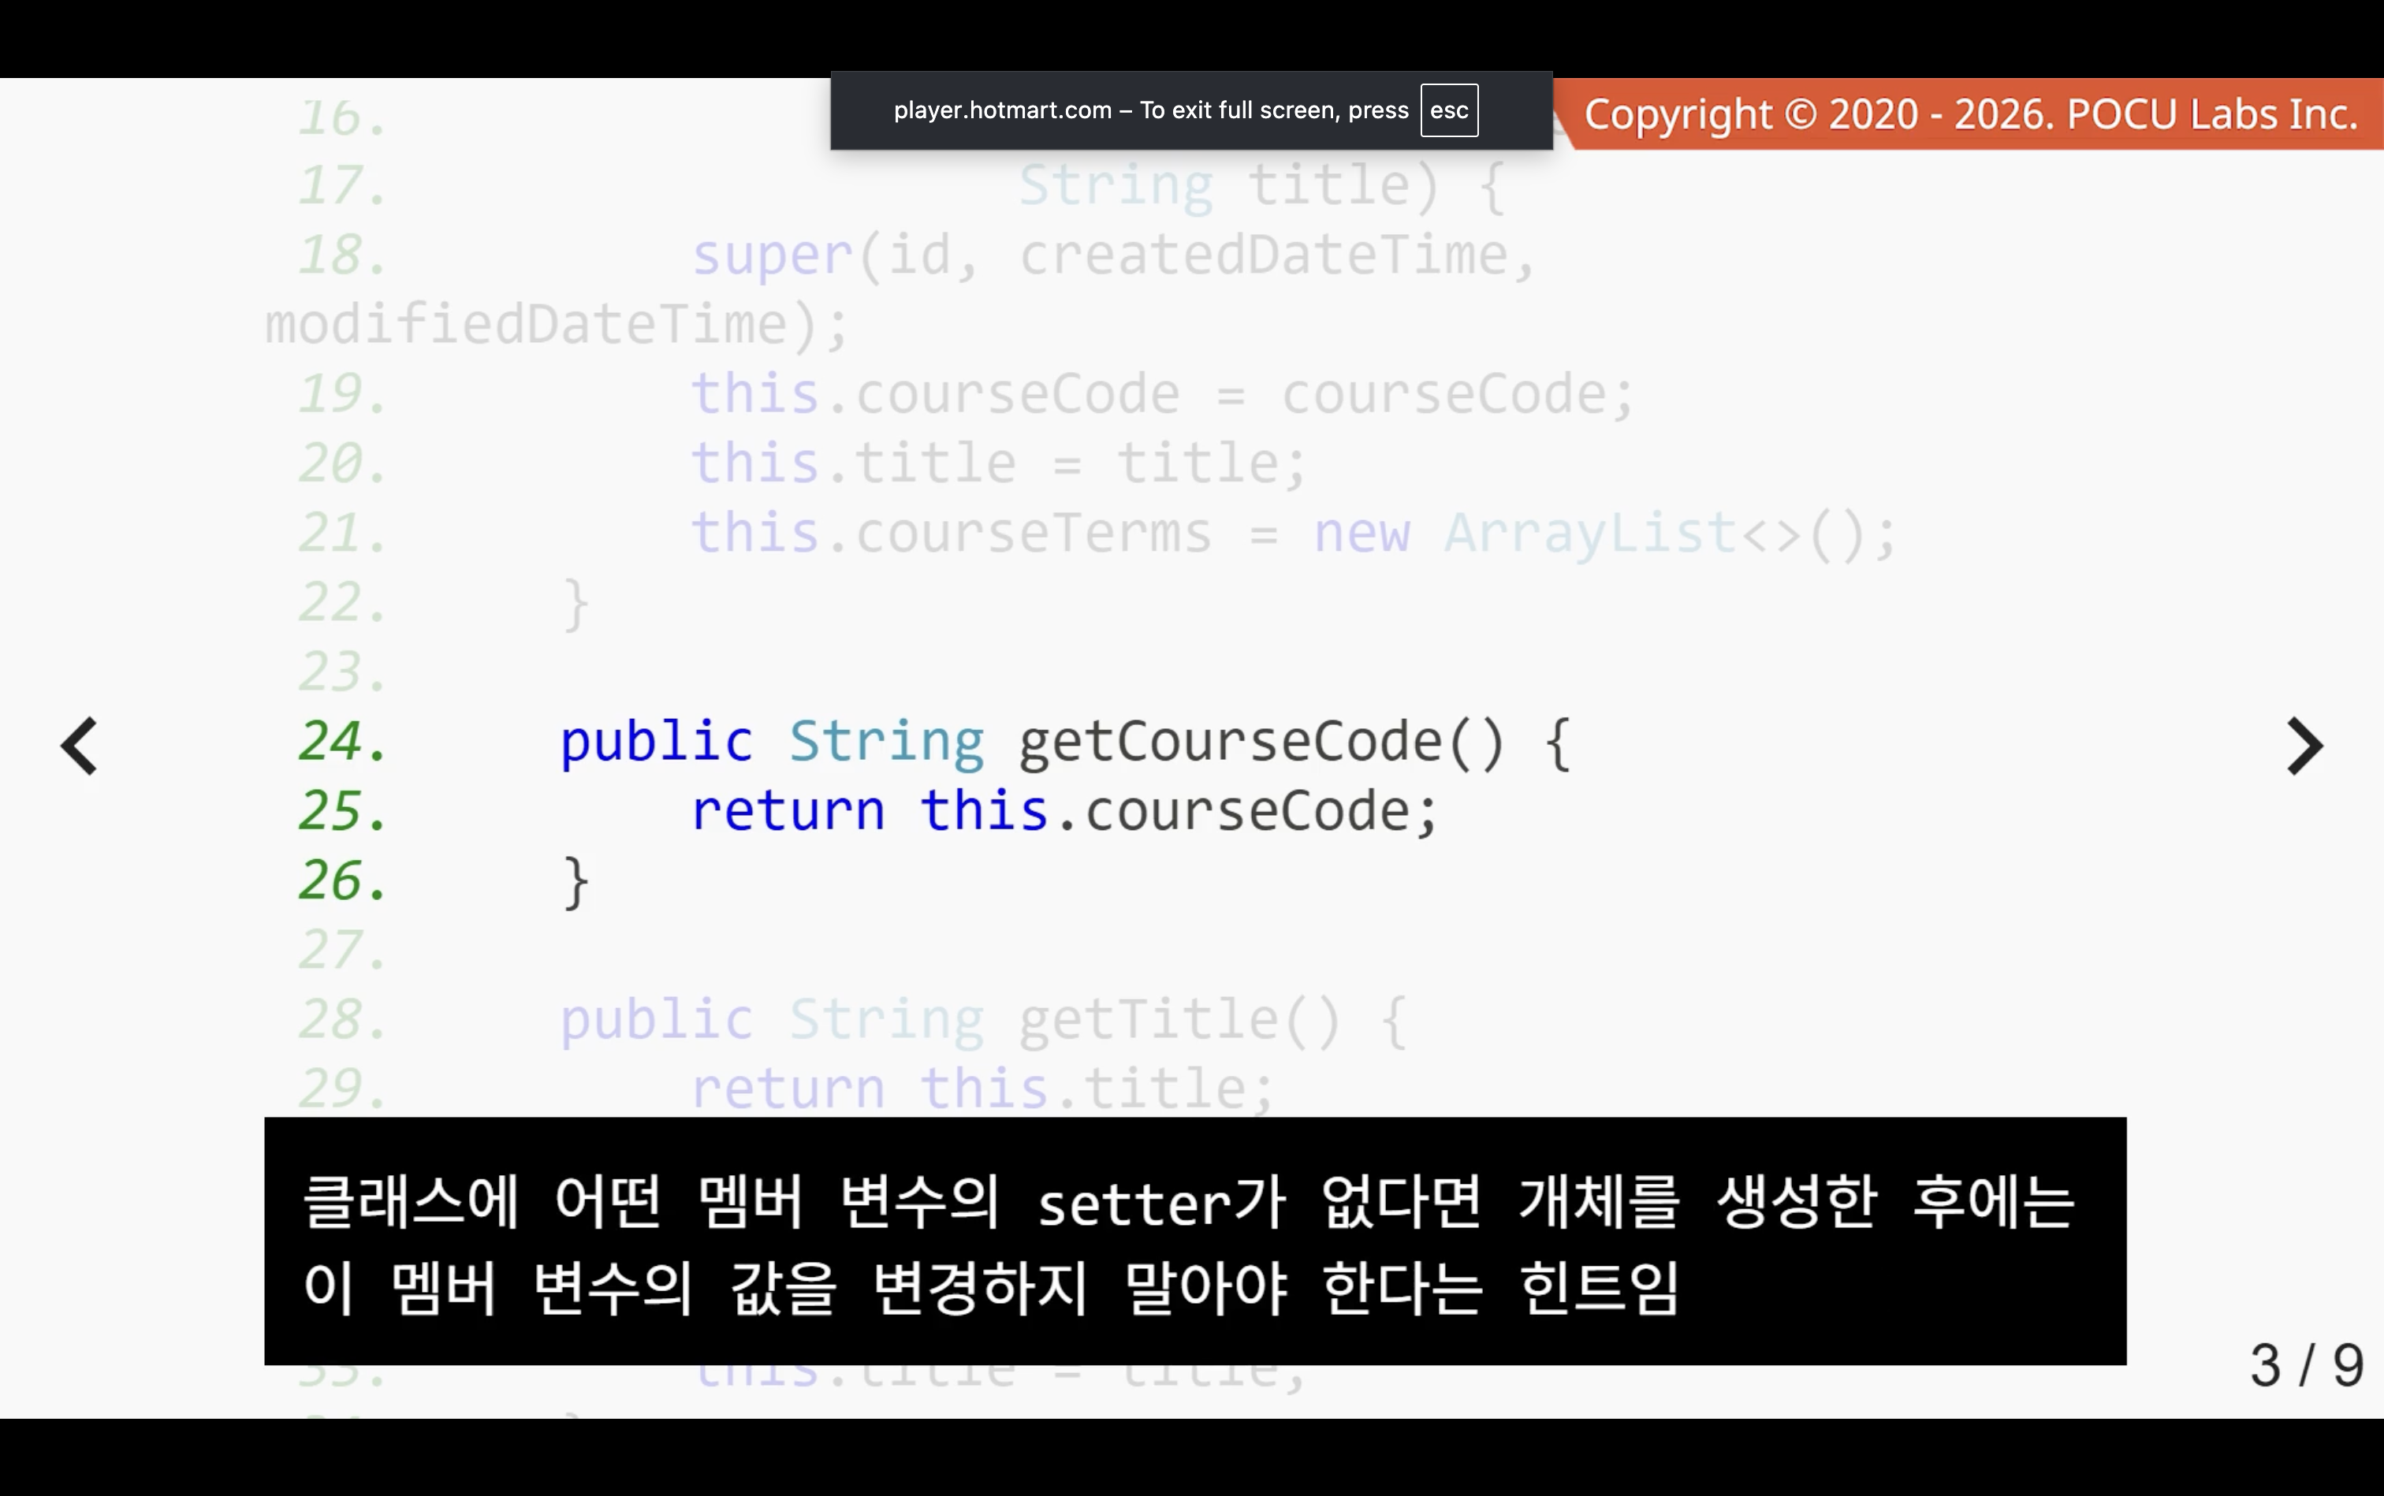The width and height of the screenshot is (2384, 1496).
Task: Click the esc key hint in fullscreen notice
Action: (1449, 110)
